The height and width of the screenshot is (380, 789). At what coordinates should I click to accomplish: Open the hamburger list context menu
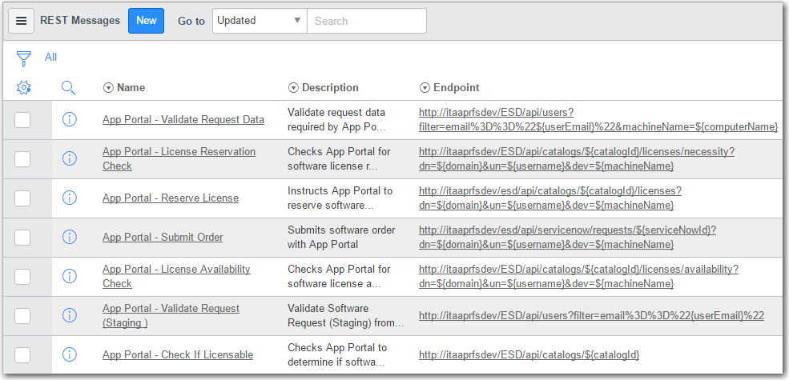21,21
